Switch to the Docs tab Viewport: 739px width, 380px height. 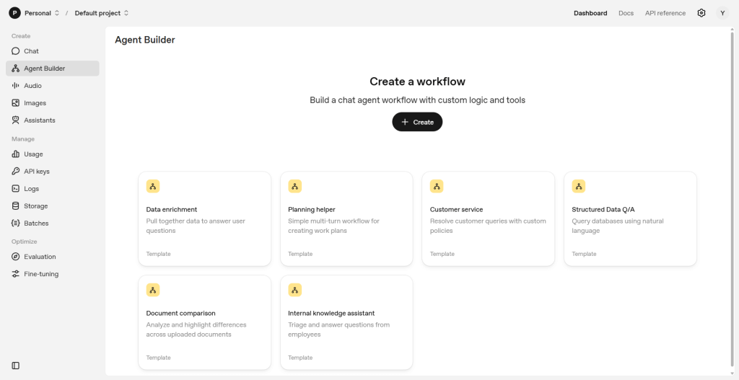pos(626,13)
